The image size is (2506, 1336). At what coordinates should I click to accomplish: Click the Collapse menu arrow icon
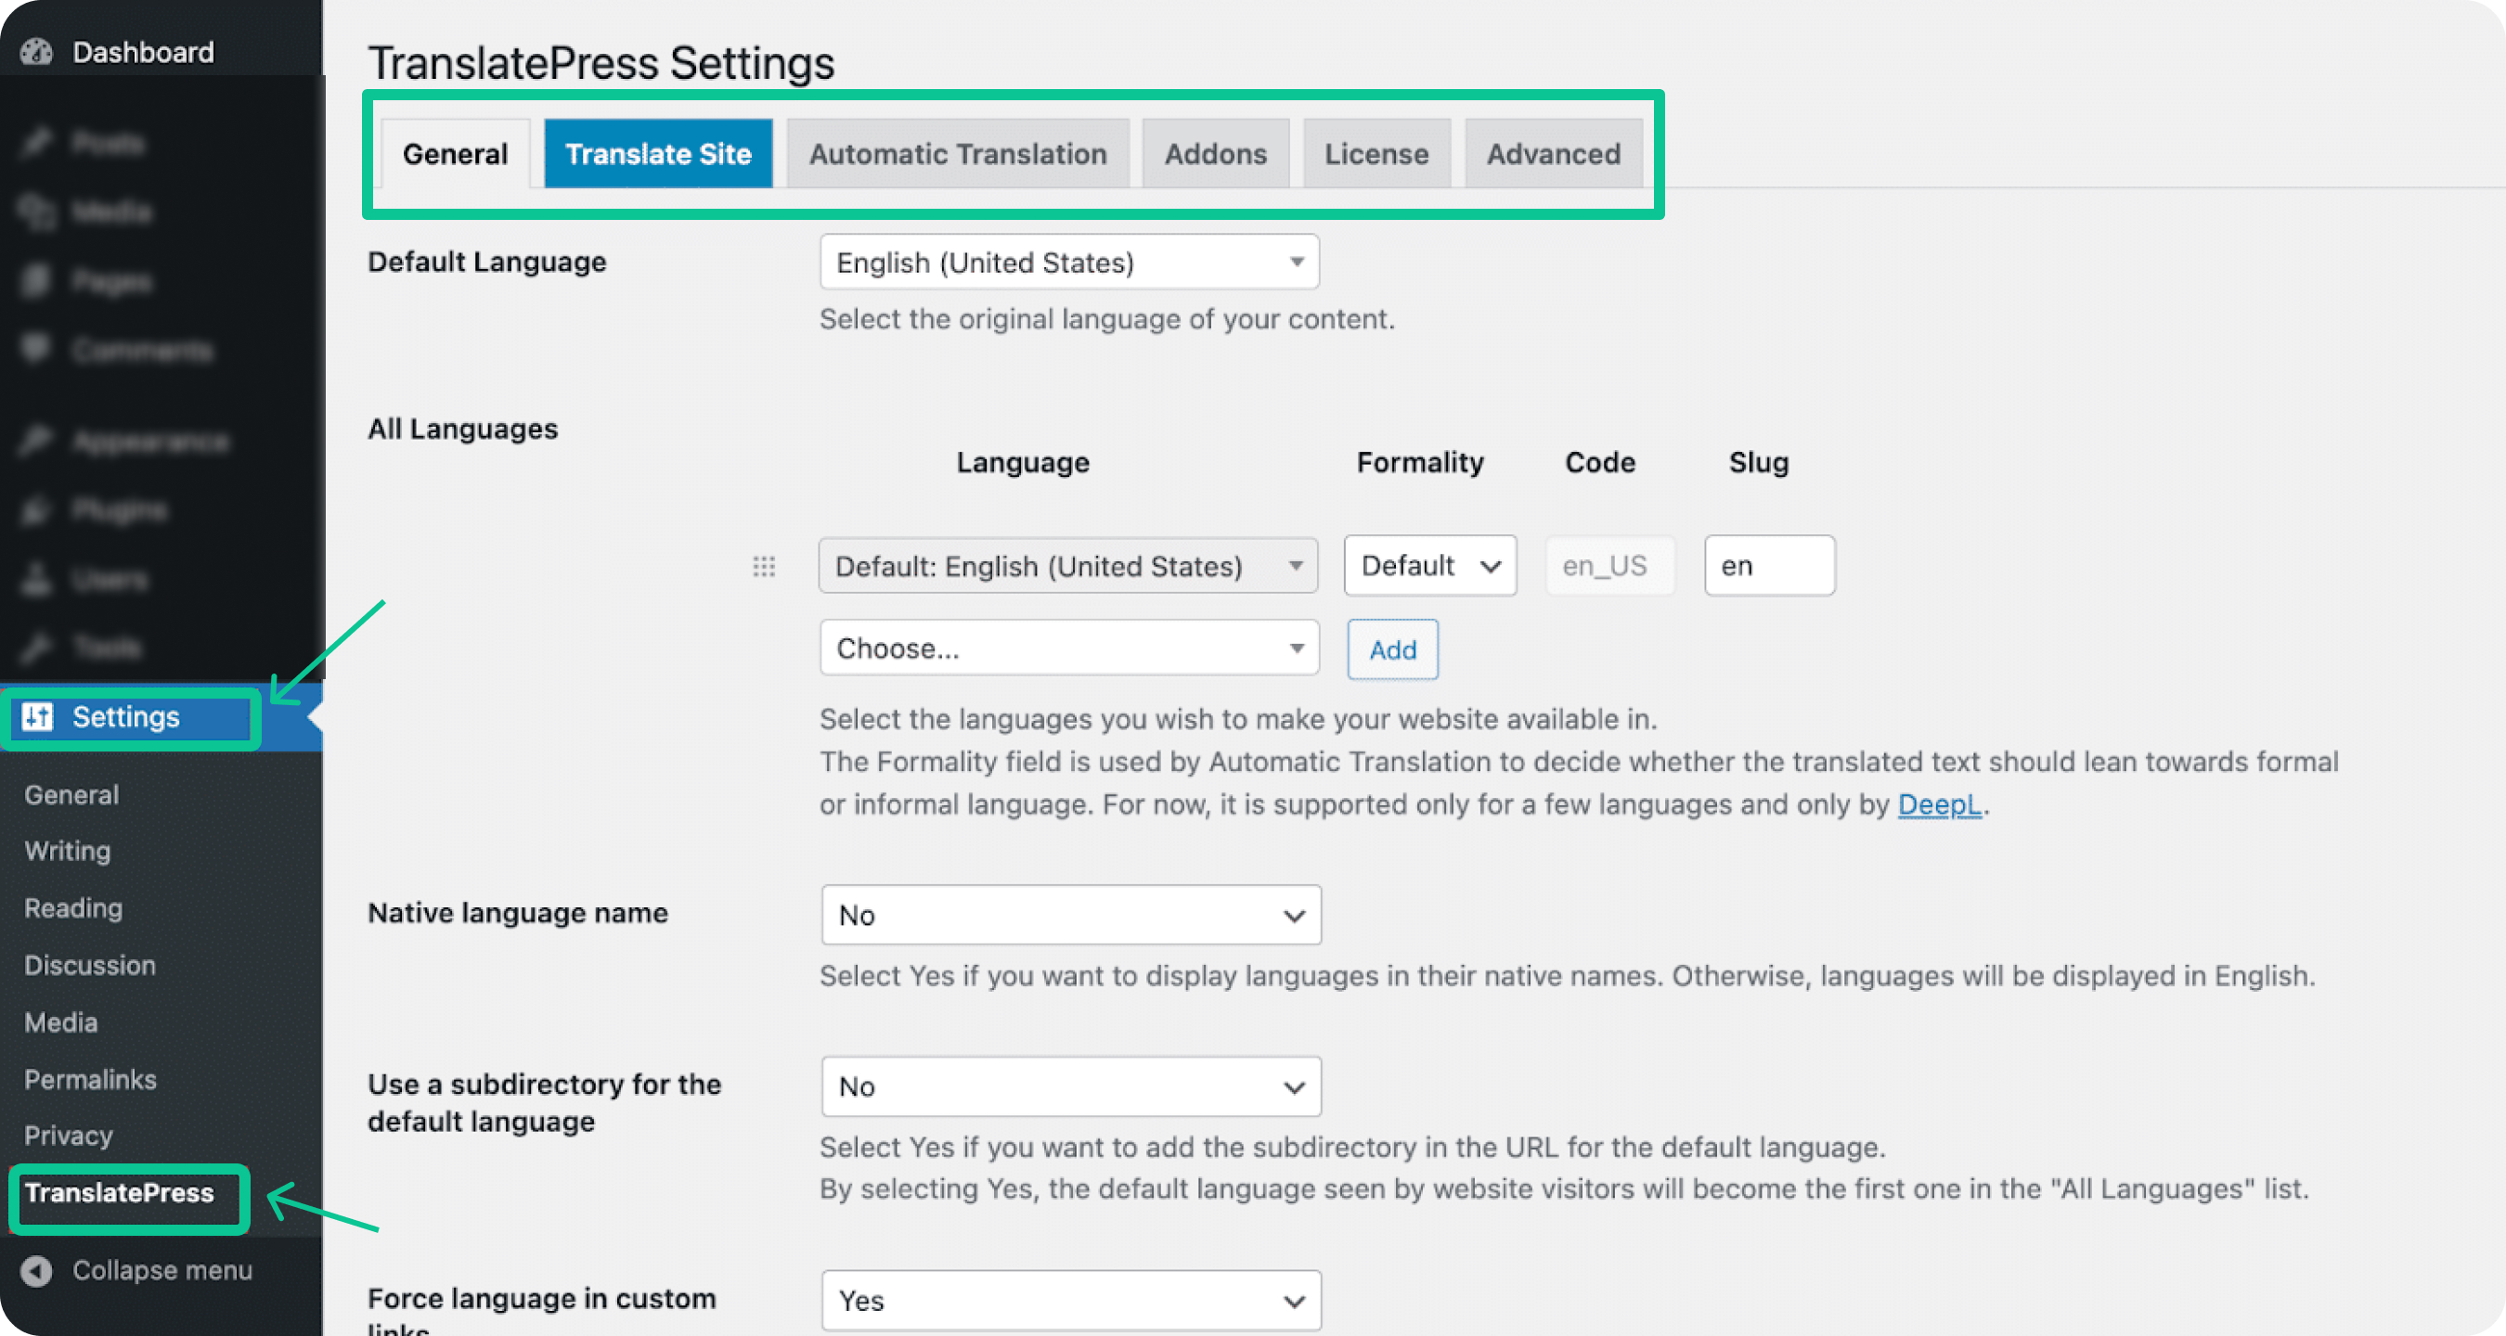tap(37, 1271)
